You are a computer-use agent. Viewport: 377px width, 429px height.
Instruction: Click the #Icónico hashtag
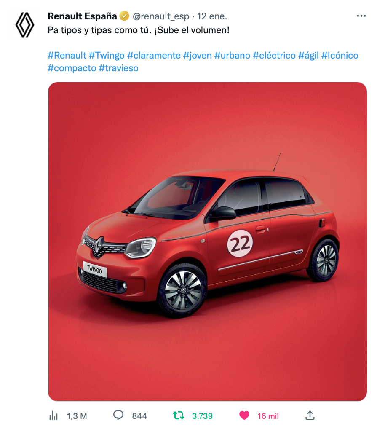[x=340, y=56]
